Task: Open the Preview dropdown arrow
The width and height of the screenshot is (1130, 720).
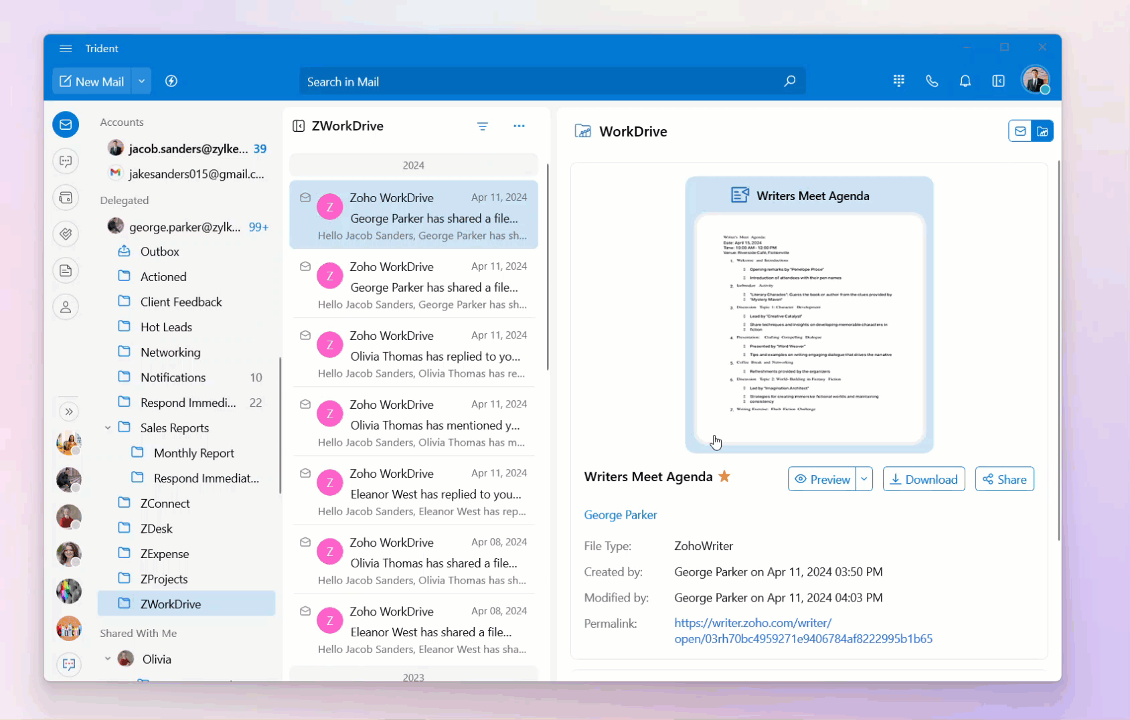Action: click(864, 479)
